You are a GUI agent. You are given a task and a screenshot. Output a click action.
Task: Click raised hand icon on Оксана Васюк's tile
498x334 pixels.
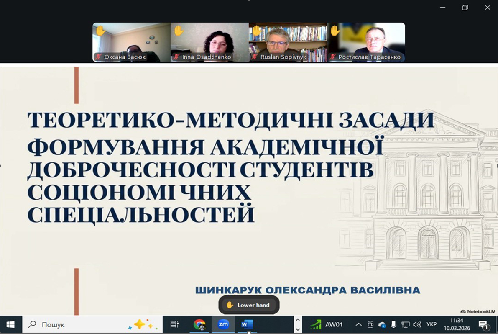point(101,31)
